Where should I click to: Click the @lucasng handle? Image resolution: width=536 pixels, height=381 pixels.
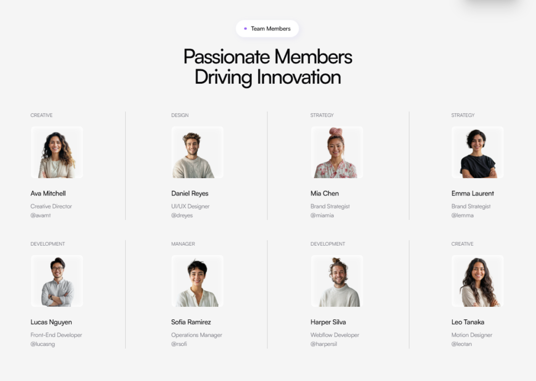click(43, 344)
